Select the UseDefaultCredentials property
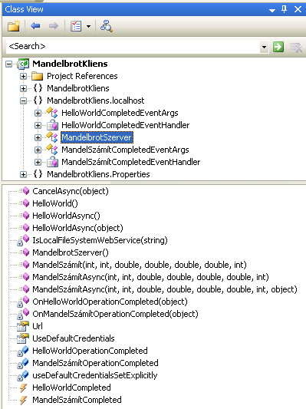306x409 pixels. 74,338
